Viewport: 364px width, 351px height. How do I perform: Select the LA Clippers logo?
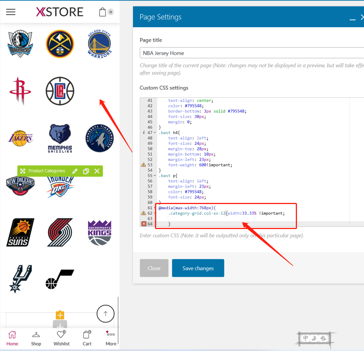(x=60, y=91)
